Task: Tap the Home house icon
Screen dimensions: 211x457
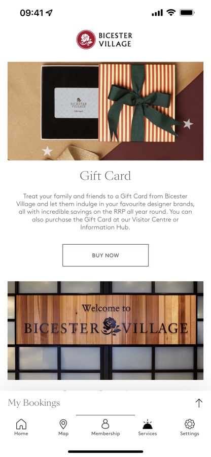Action: (x=21, y=424)
